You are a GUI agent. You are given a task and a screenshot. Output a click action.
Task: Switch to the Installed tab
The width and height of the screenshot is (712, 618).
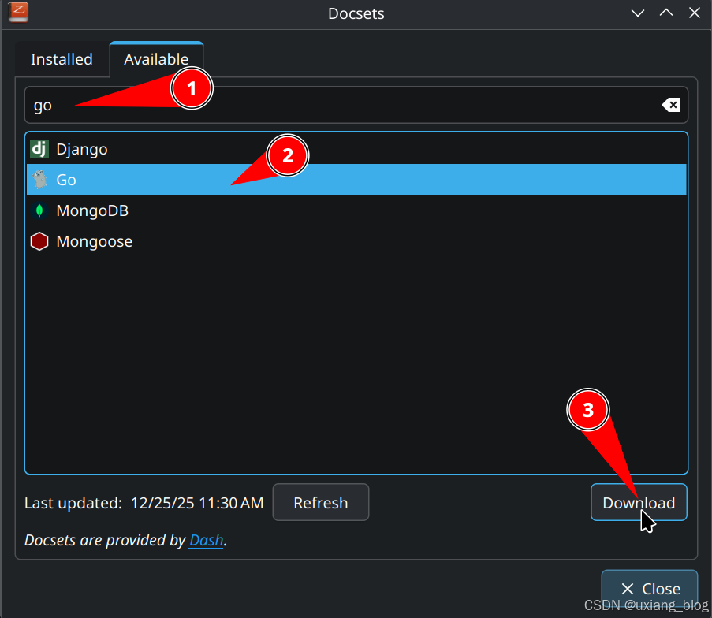click(62, 59)
